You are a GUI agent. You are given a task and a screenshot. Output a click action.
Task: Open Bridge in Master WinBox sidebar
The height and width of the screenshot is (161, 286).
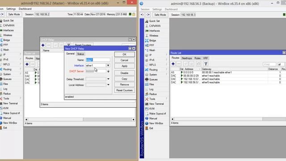pos(6,40)
